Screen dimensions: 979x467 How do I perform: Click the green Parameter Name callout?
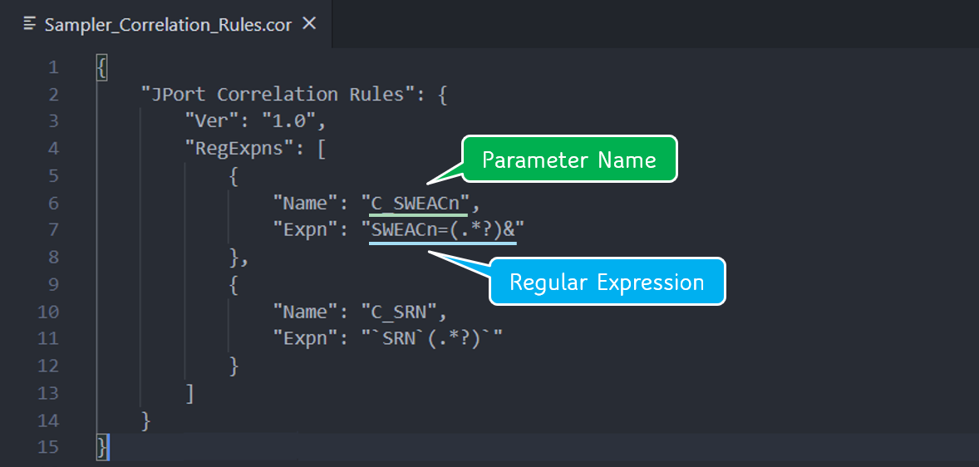[569, 160]
